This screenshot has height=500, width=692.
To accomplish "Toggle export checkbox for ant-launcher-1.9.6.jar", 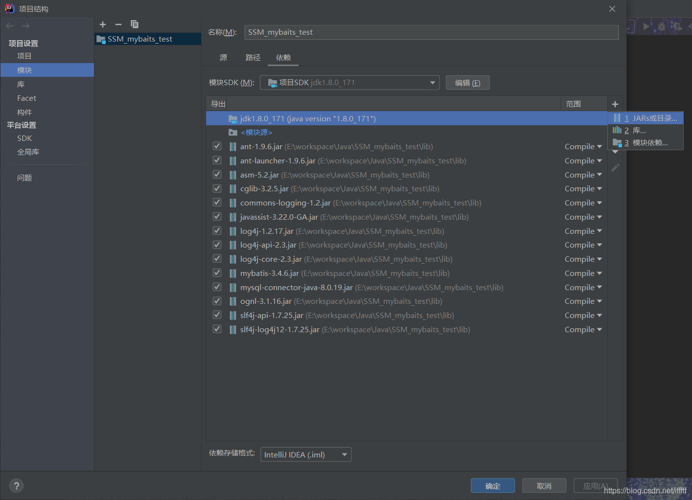I will click(x=217, y=160).
